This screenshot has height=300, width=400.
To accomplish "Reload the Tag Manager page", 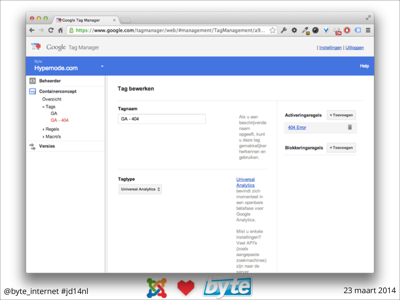I will pos(51,30).
